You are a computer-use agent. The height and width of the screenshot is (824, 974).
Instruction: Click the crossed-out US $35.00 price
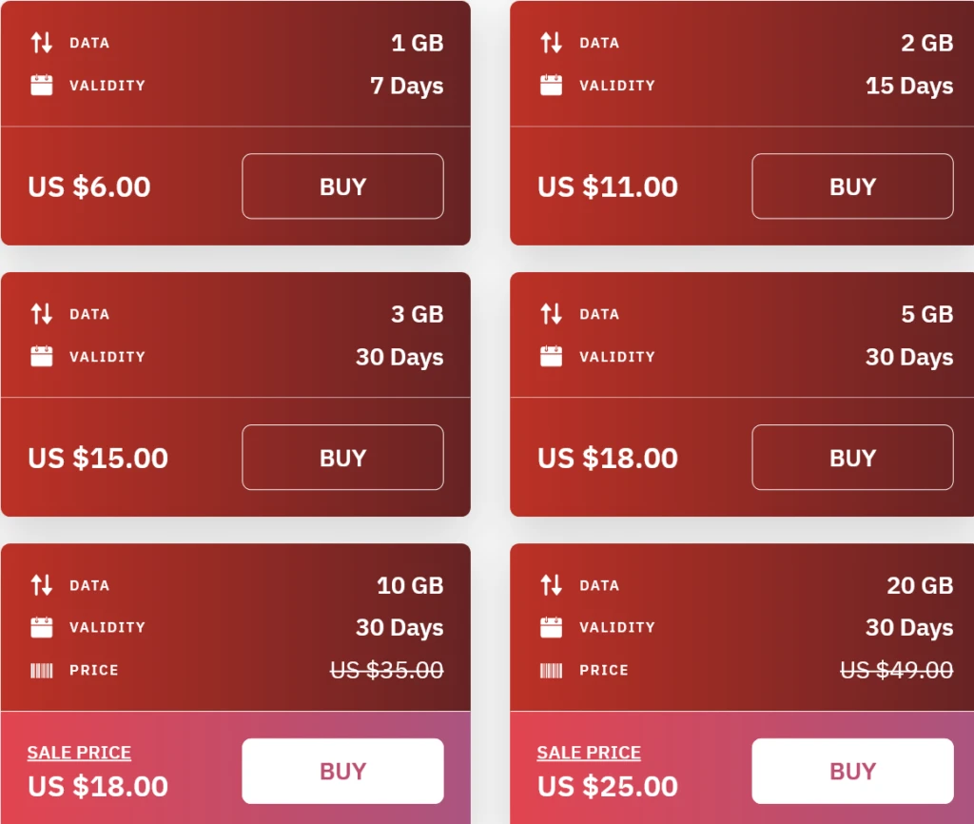(386, 671)
